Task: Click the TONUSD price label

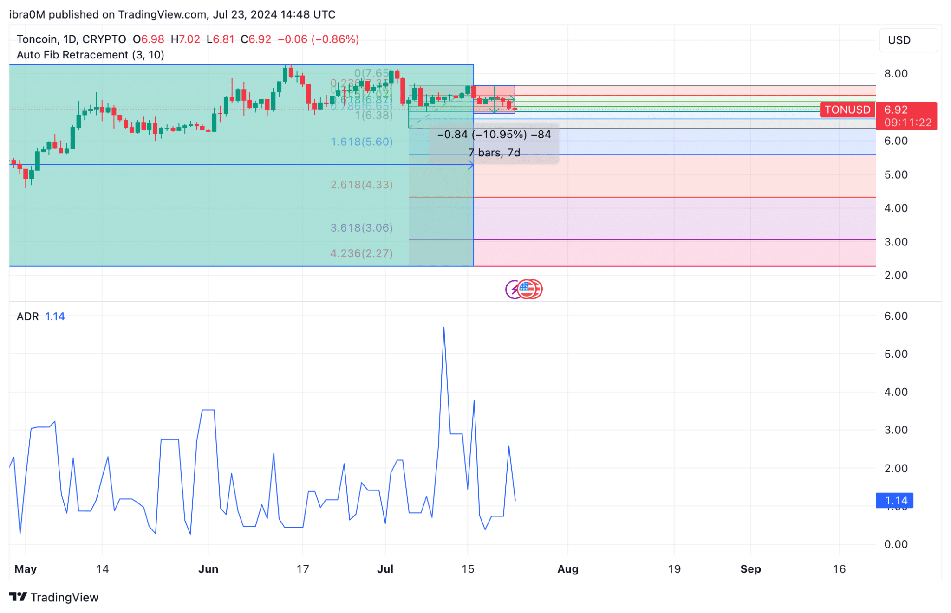Action: 847,110
